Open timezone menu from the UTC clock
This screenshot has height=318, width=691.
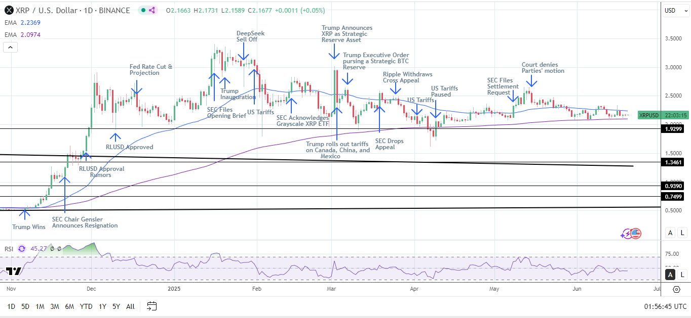pos(665,306)
